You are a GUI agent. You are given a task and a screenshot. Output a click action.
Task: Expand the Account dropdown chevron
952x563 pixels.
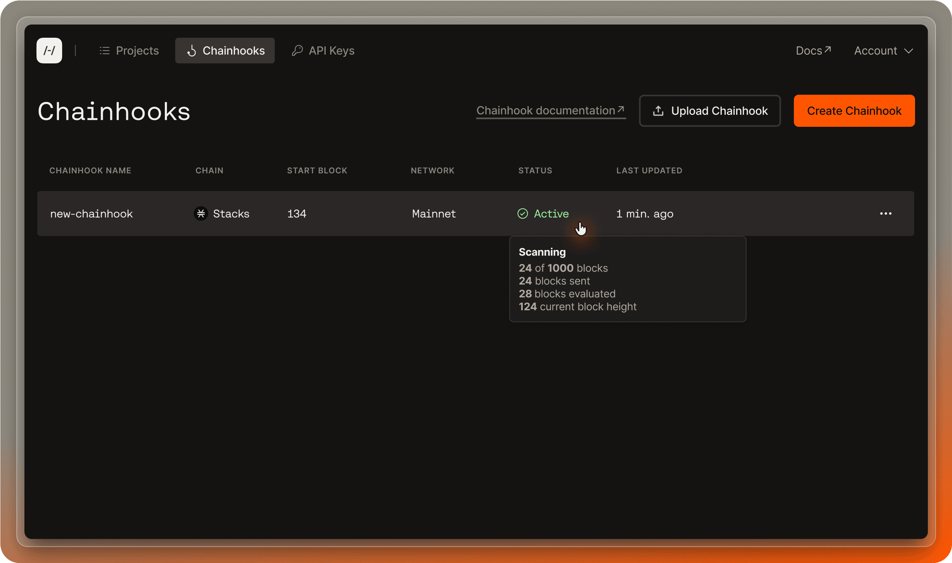909,51
